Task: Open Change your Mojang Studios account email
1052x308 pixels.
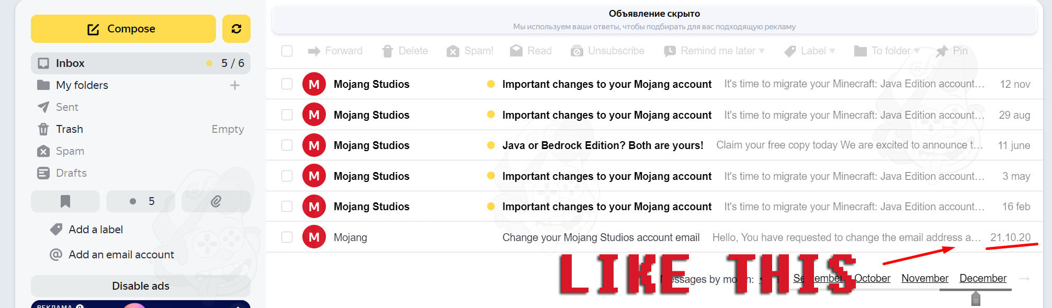Action: pyautogui.click(x=601, y=237)
